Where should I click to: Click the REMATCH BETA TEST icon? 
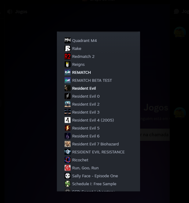68,80
